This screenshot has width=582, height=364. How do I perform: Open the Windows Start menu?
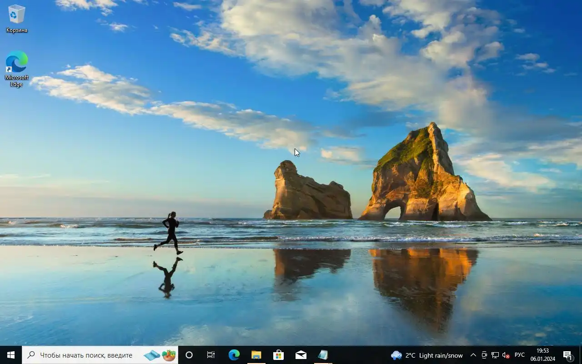(11, 355)
